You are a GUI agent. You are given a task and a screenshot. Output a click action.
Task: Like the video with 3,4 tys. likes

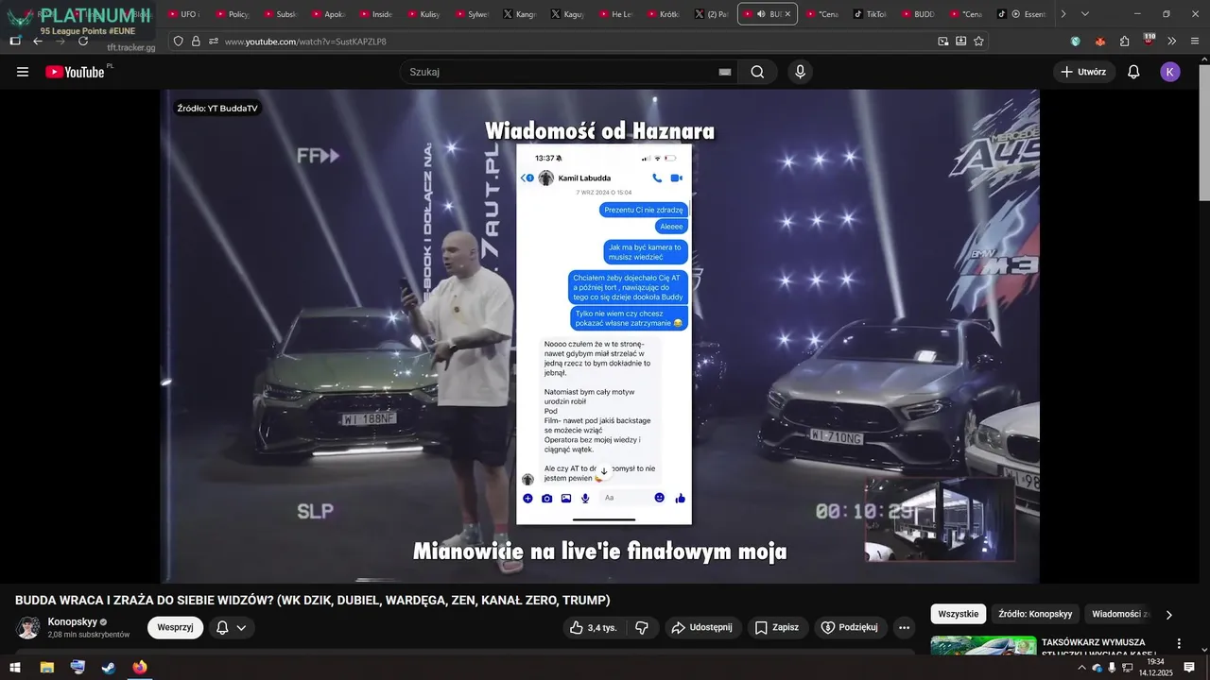click(x=592, y=627)
